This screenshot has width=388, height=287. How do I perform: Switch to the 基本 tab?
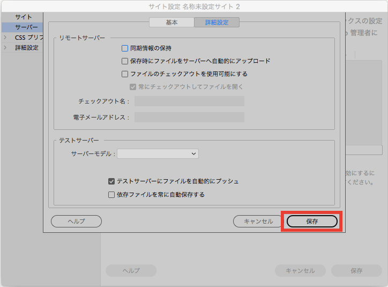click(171, 23)
